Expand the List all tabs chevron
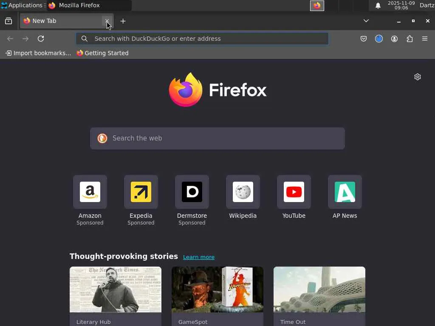 [366, 21]
